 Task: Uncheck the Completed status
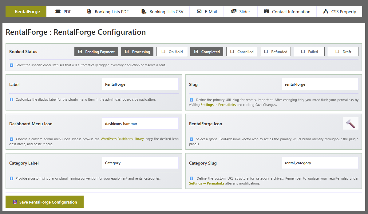[x=207, y=52]
